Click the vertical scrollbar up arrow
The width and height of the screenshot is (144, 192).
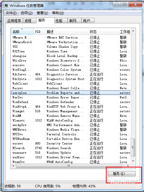click(133, 31)
